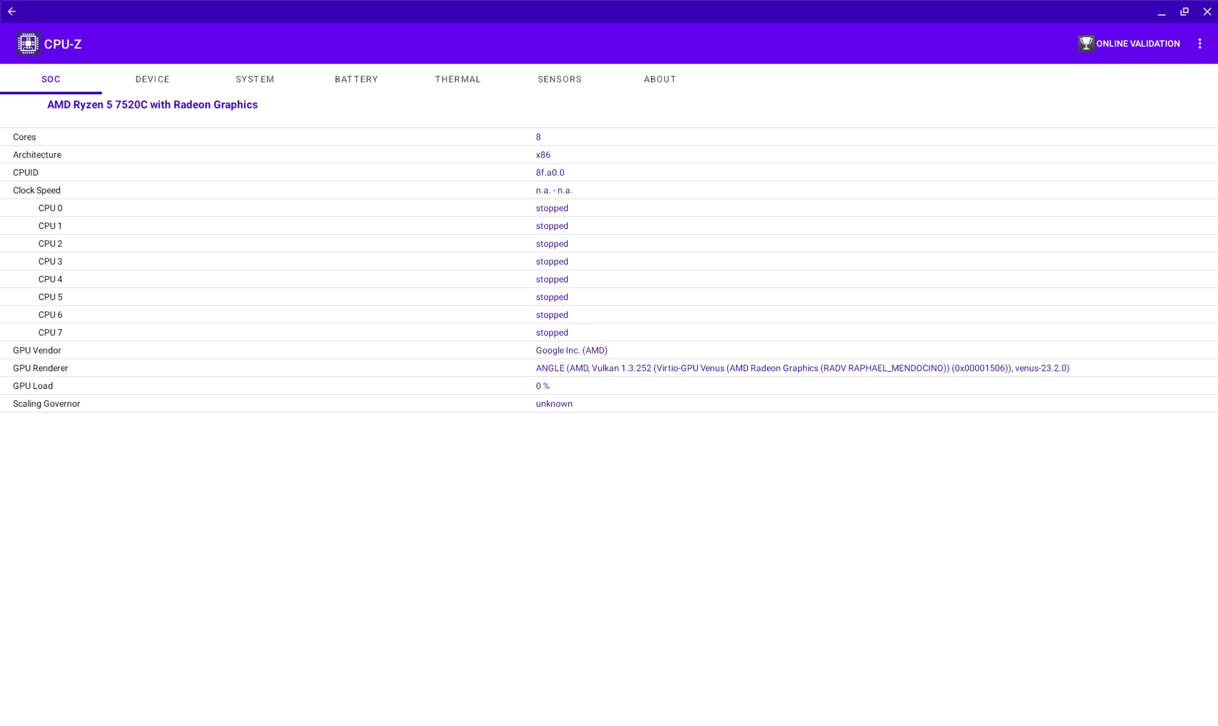Image resolution: width=1218 pixels, height=726 pixels.
Task: Select the ANGLE Vulkan renderer string
Action: pos(802,368)
